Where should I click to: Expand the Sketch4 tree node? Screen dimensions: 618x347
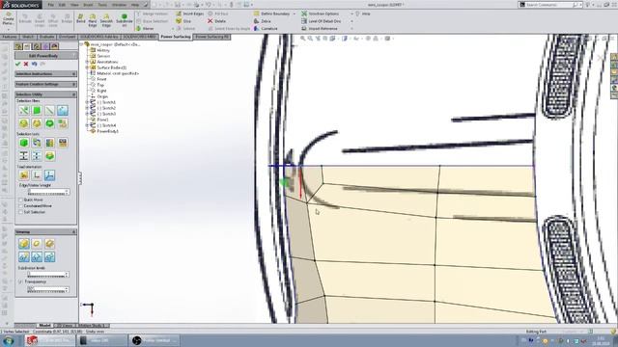click(88, 125)
